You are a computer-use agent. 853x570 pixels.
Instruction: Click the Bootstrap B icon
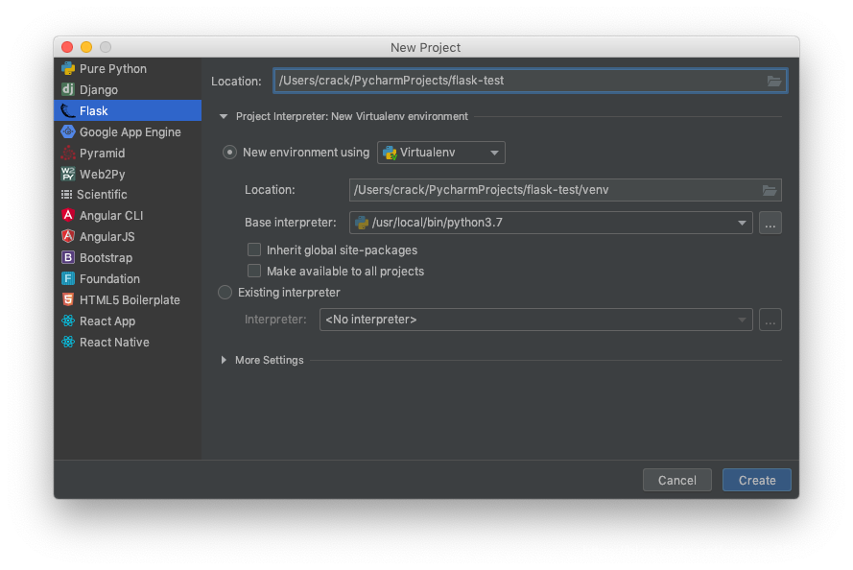68,257
